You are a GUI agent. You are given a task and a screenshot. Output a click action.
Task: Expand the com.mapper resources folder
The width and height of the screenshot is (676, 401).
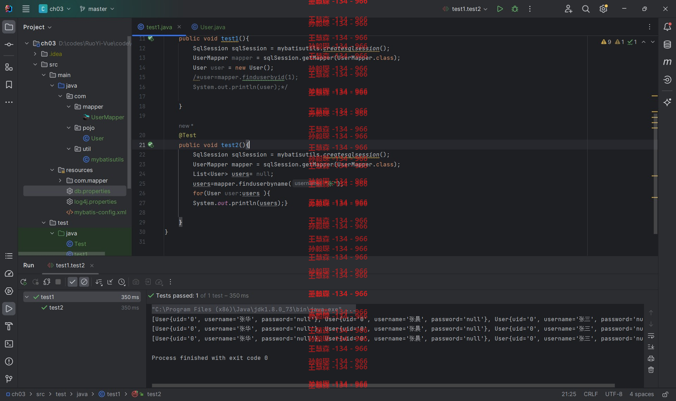click(60, 180)
